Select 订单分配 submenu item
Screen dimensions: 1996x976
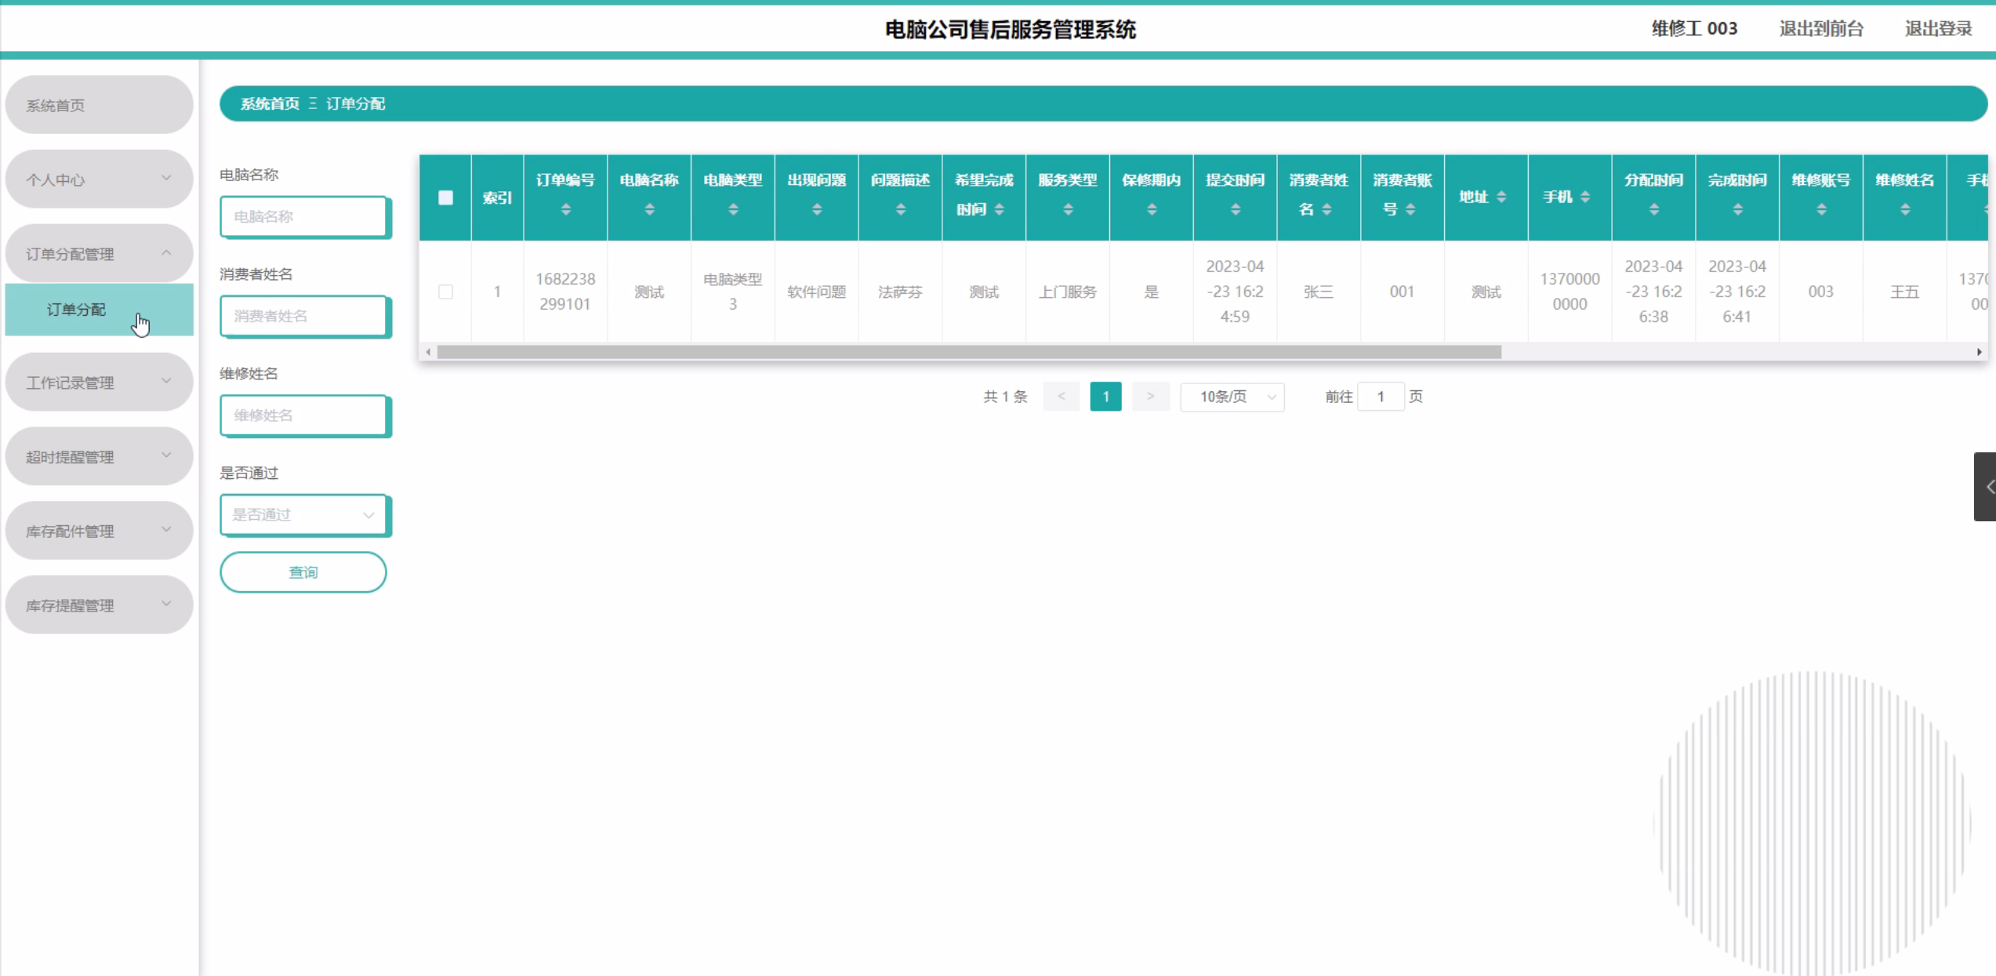click(x=77, y=310)
